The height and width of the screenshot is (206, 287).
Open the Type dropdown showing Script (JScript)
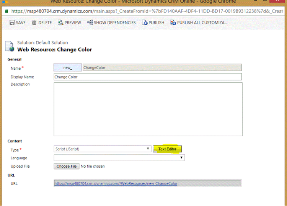(103, 149)
